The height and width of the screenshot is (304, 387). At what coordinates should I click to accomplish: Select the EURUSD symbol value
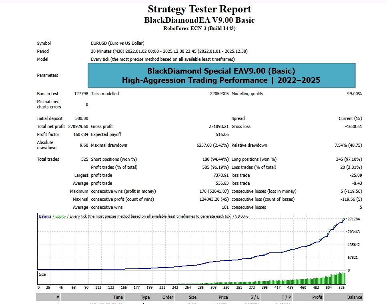click(118, 43)
